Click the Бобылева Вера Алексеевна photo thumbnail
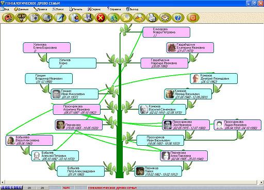The image size is (264, 190). click(11, 140)
